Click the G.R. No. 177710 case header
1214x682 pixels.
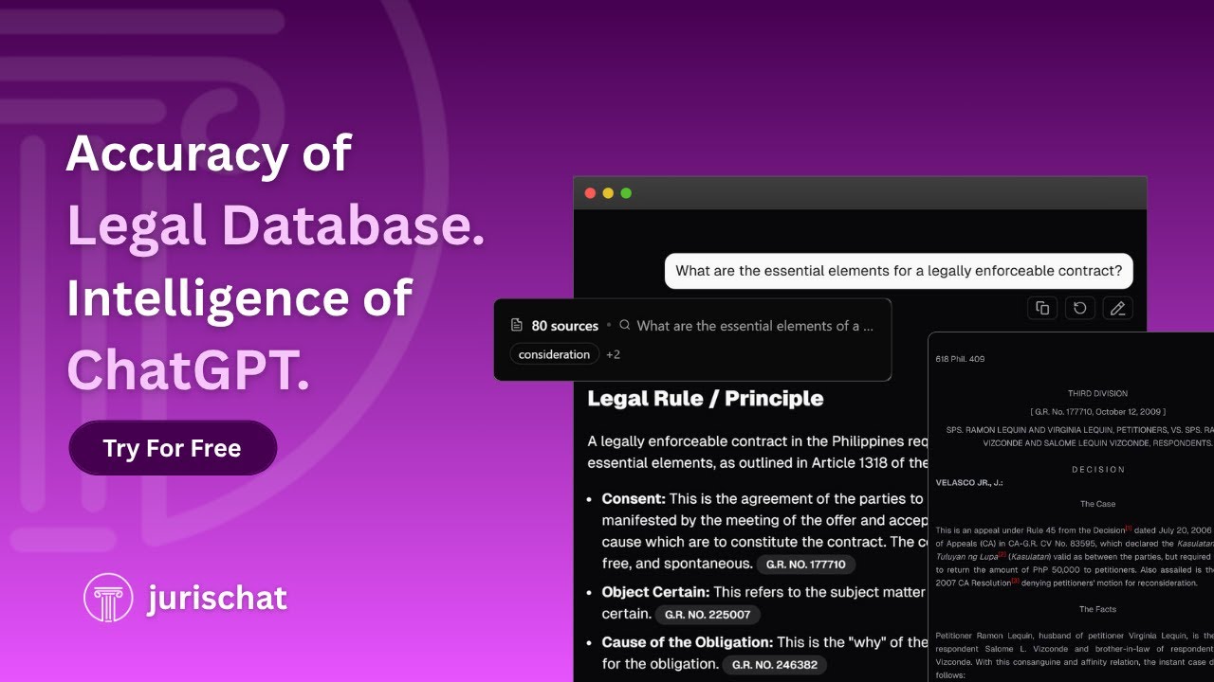click(x=1097, y=412)
